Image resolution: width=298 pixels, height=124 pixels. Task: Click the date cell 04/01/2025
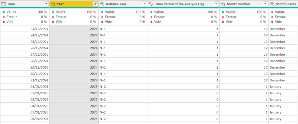pyautogui.click(x=25, y=106)
